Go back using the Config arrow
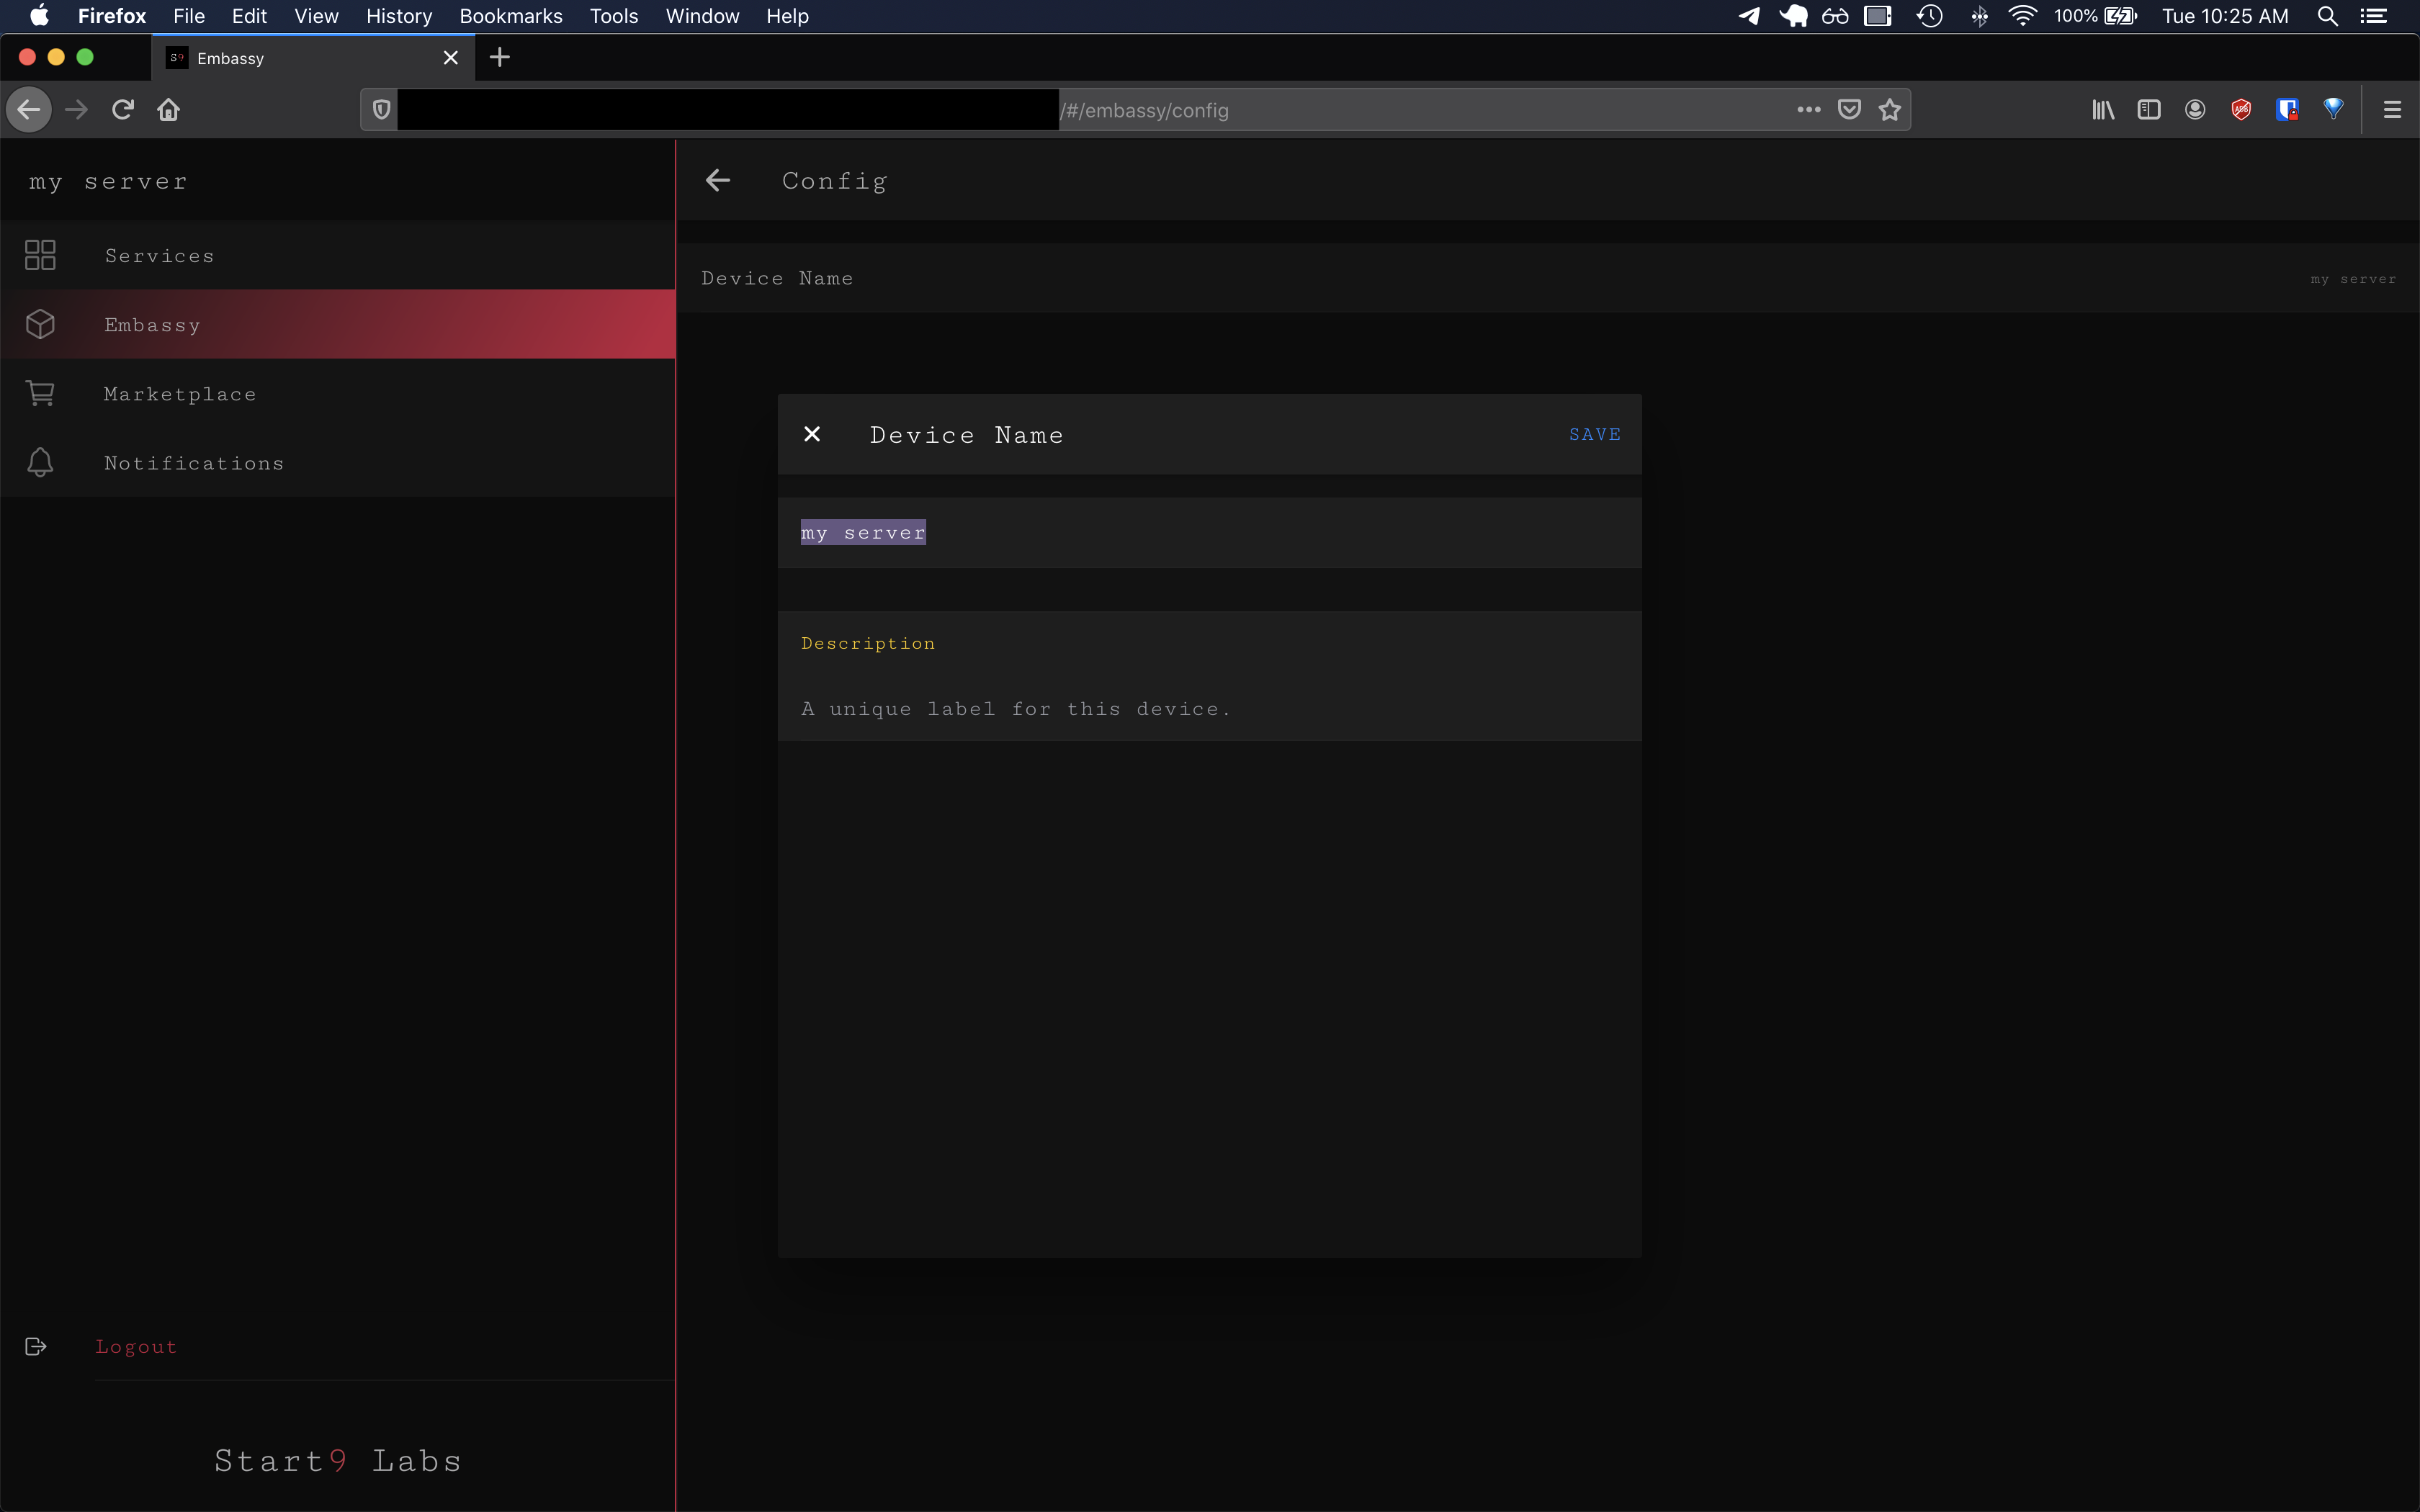 click(x=718, y=180)
